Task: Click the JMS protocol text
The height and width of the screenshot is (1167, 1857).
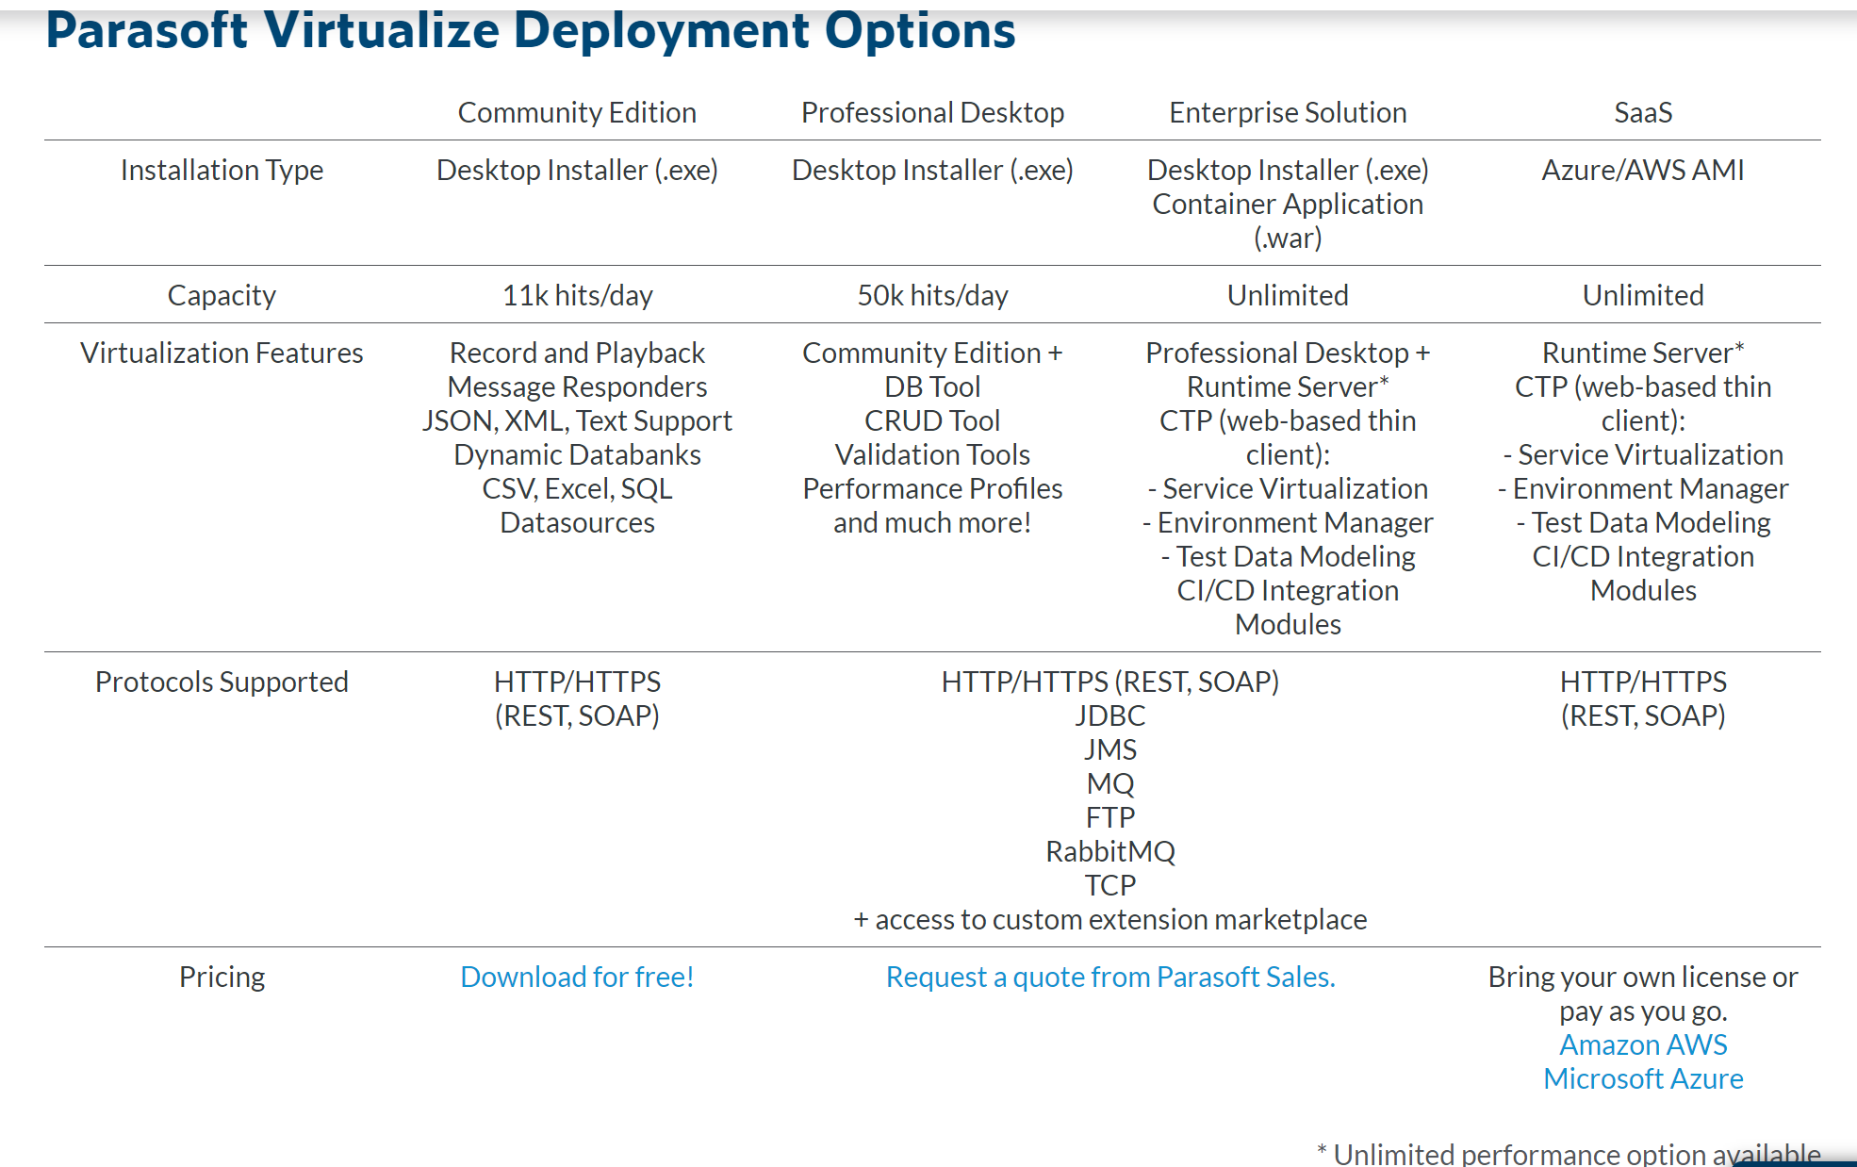Action: (x=1110, y=749)
